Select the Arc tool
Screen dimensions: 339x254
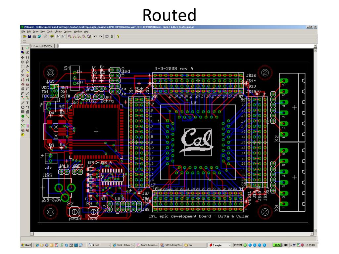point(27,107)
